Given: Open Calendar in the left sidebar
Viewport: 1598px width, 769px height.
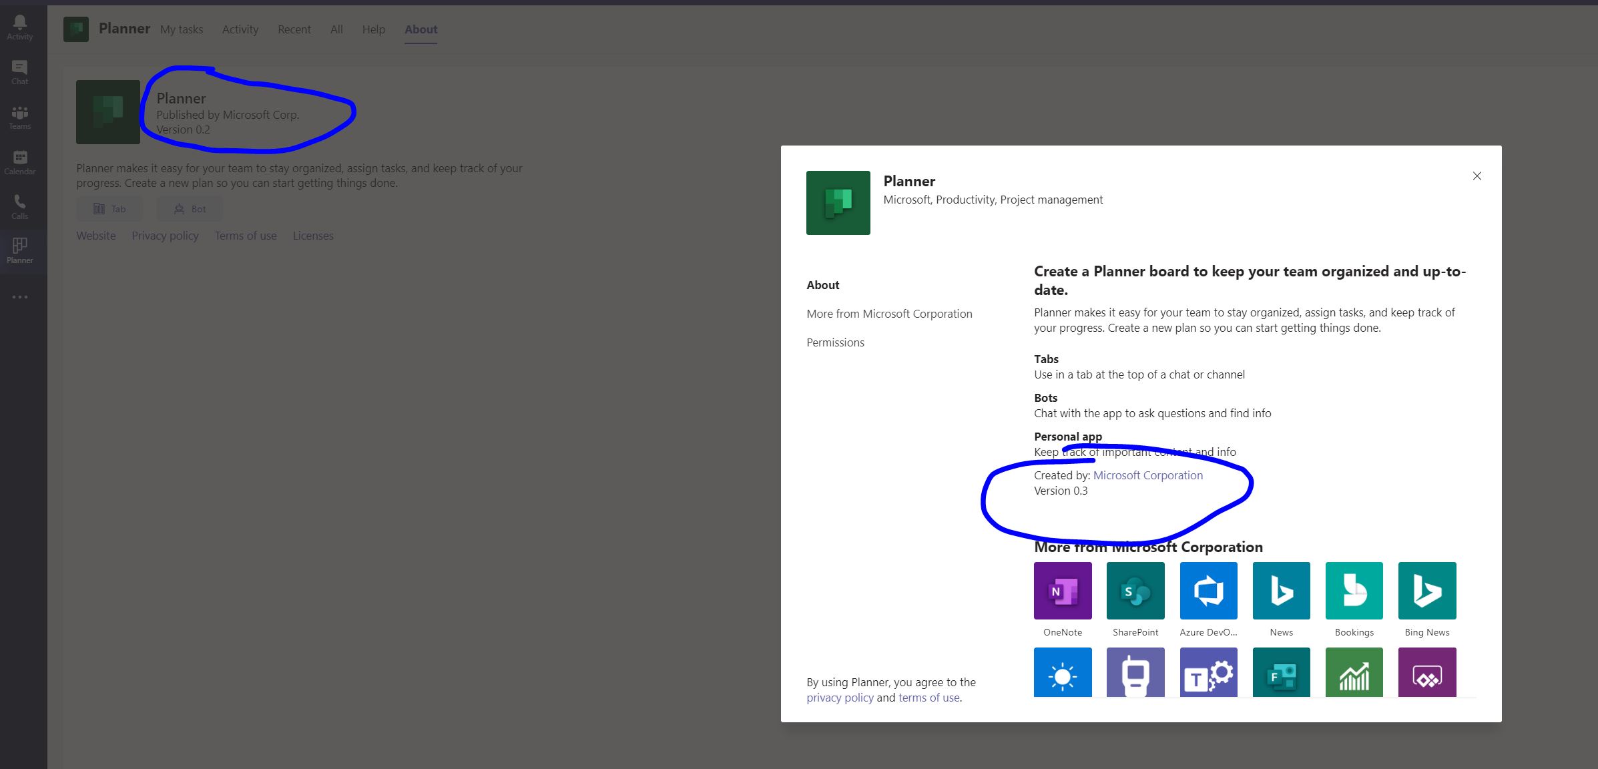Looking at the screenshot, I should coord(19,162).
